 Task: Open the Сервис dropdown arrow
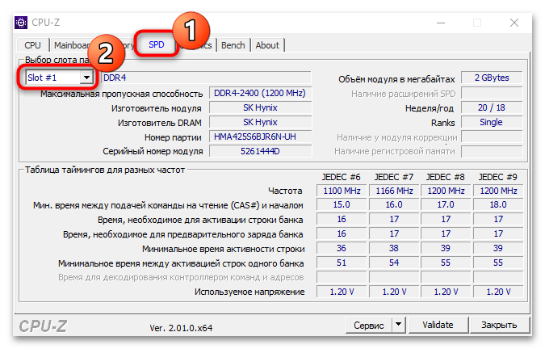point(399,325)
